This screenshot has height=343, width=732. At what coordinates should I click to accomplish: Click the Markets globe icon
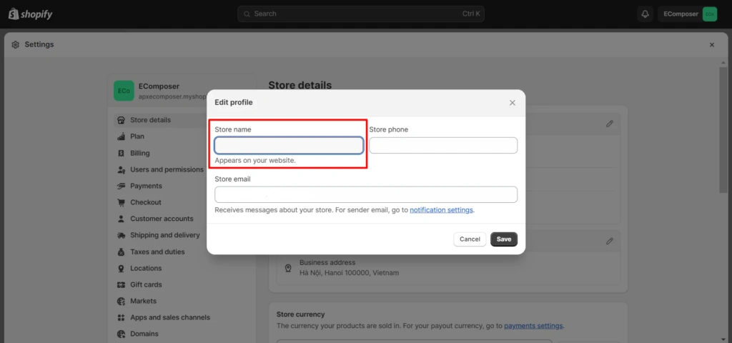pyautogui.click(x=122, y=301)
